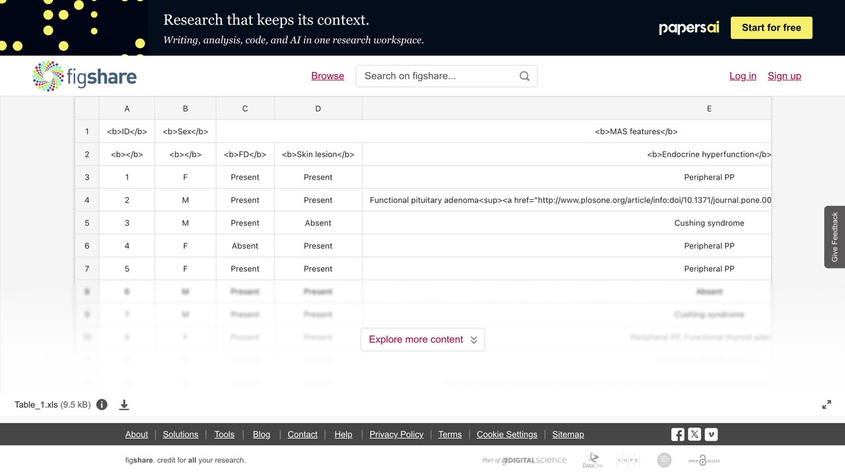845x475 pixels.
Task: Open the Give Feedback side tab
Action: [x=834, y=237]
